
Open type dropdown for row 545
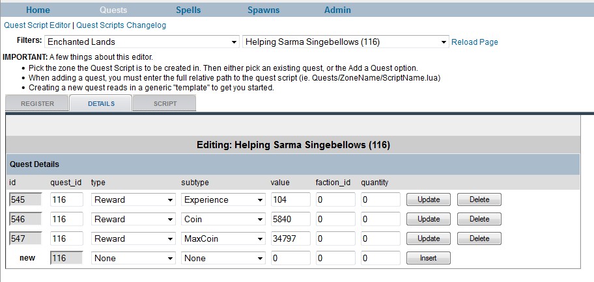pos(132,199)
